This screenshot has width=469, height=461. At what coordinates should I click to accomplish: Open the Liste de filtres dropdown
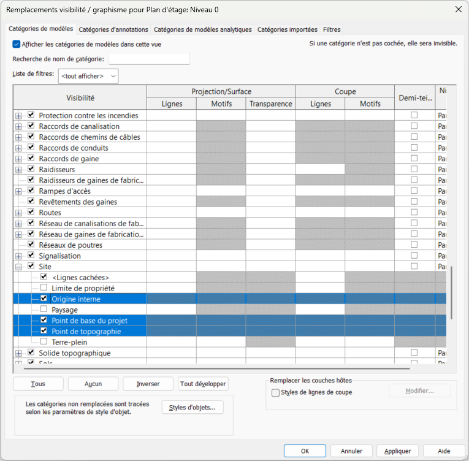point(88,76)
